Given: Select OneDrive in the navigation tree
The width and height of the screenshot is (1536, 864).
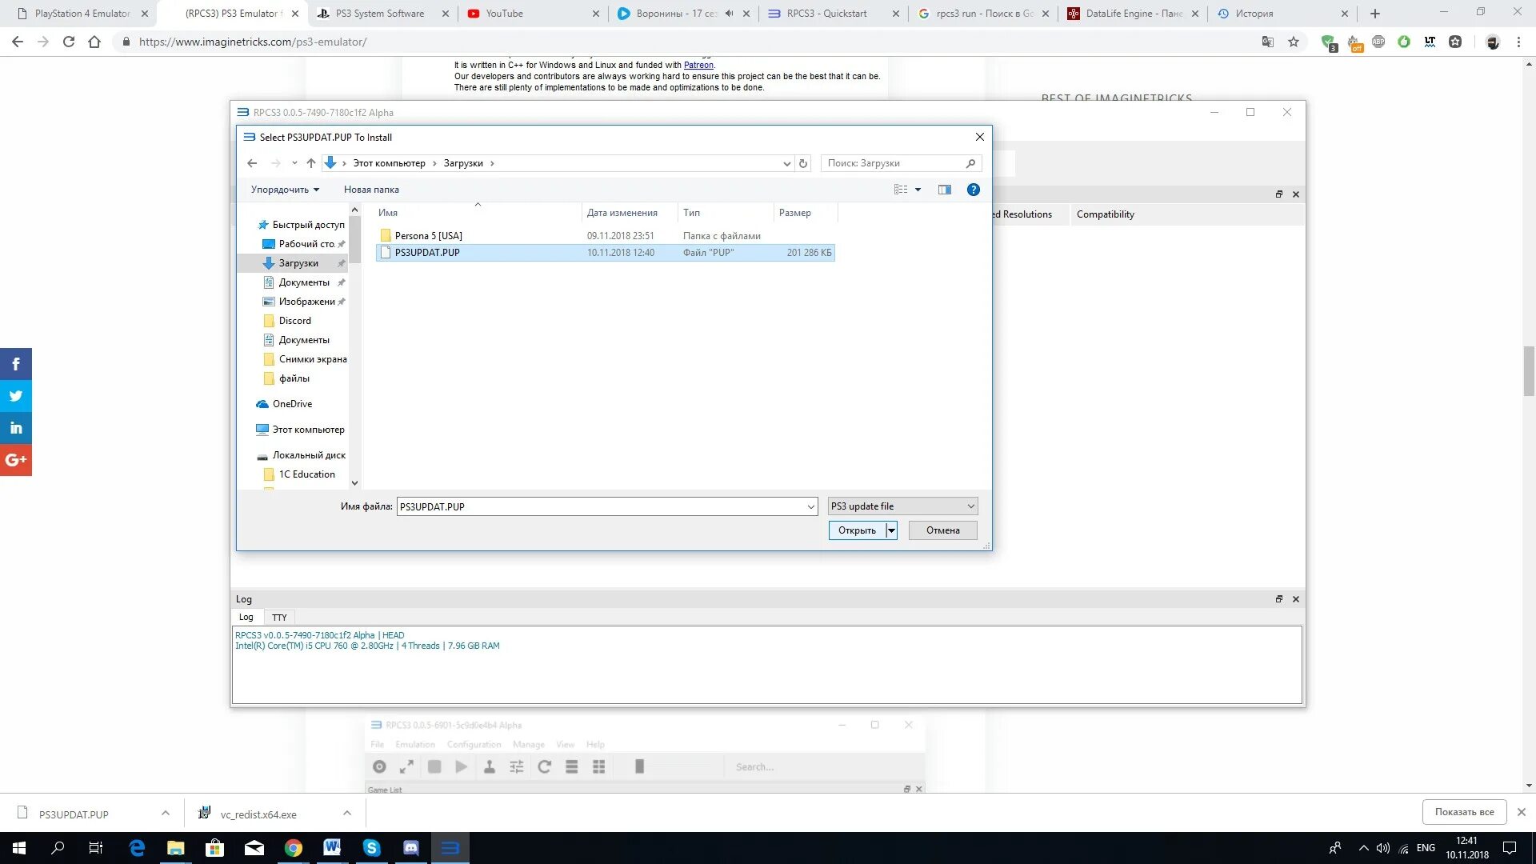Looking at the screenshot, I should (292, 404).
